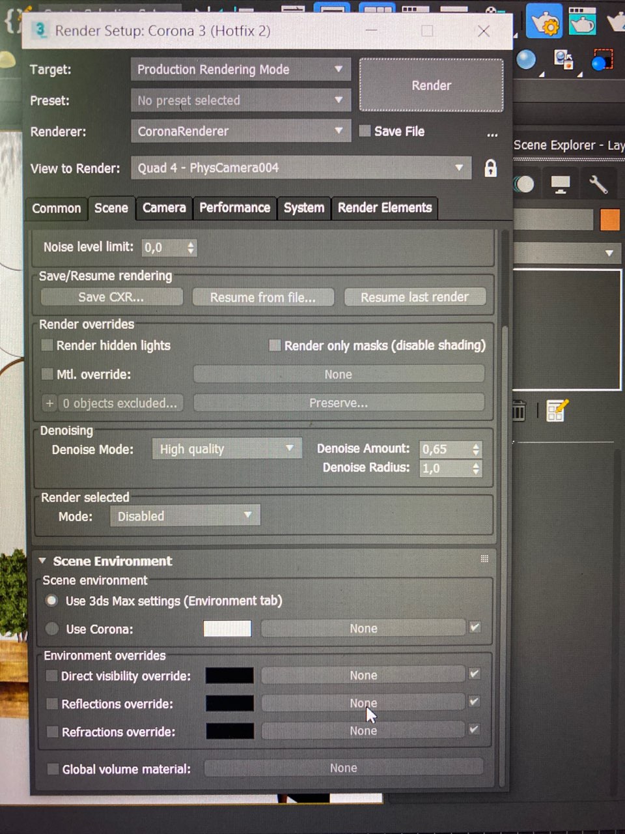Switch to the Common tab
Image resolution: width=625 pixels, height=834 pixels.
[57, 208]
